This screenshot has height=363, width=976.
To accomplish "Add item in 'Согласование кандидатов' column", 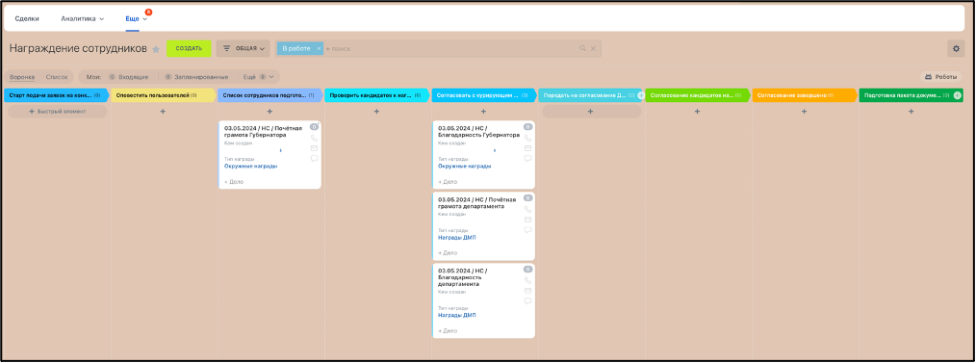I will 697,112.
